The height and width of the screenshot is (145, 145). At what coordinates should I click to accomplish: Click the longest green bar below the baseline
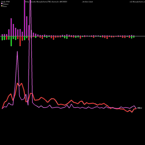pyautogui.click(x=11, y=41)
